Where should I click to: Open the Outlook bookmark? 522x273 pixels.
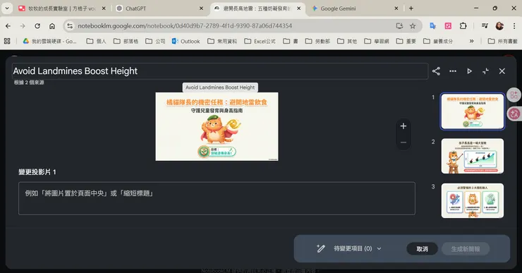click(x=186, y=41)
